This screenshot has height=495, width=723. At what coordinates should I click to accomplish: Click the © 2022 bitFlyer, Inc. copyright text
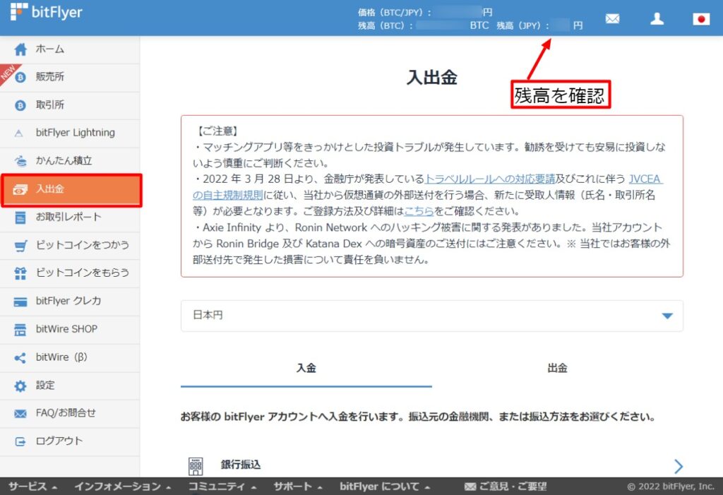[x=671, y=487]
